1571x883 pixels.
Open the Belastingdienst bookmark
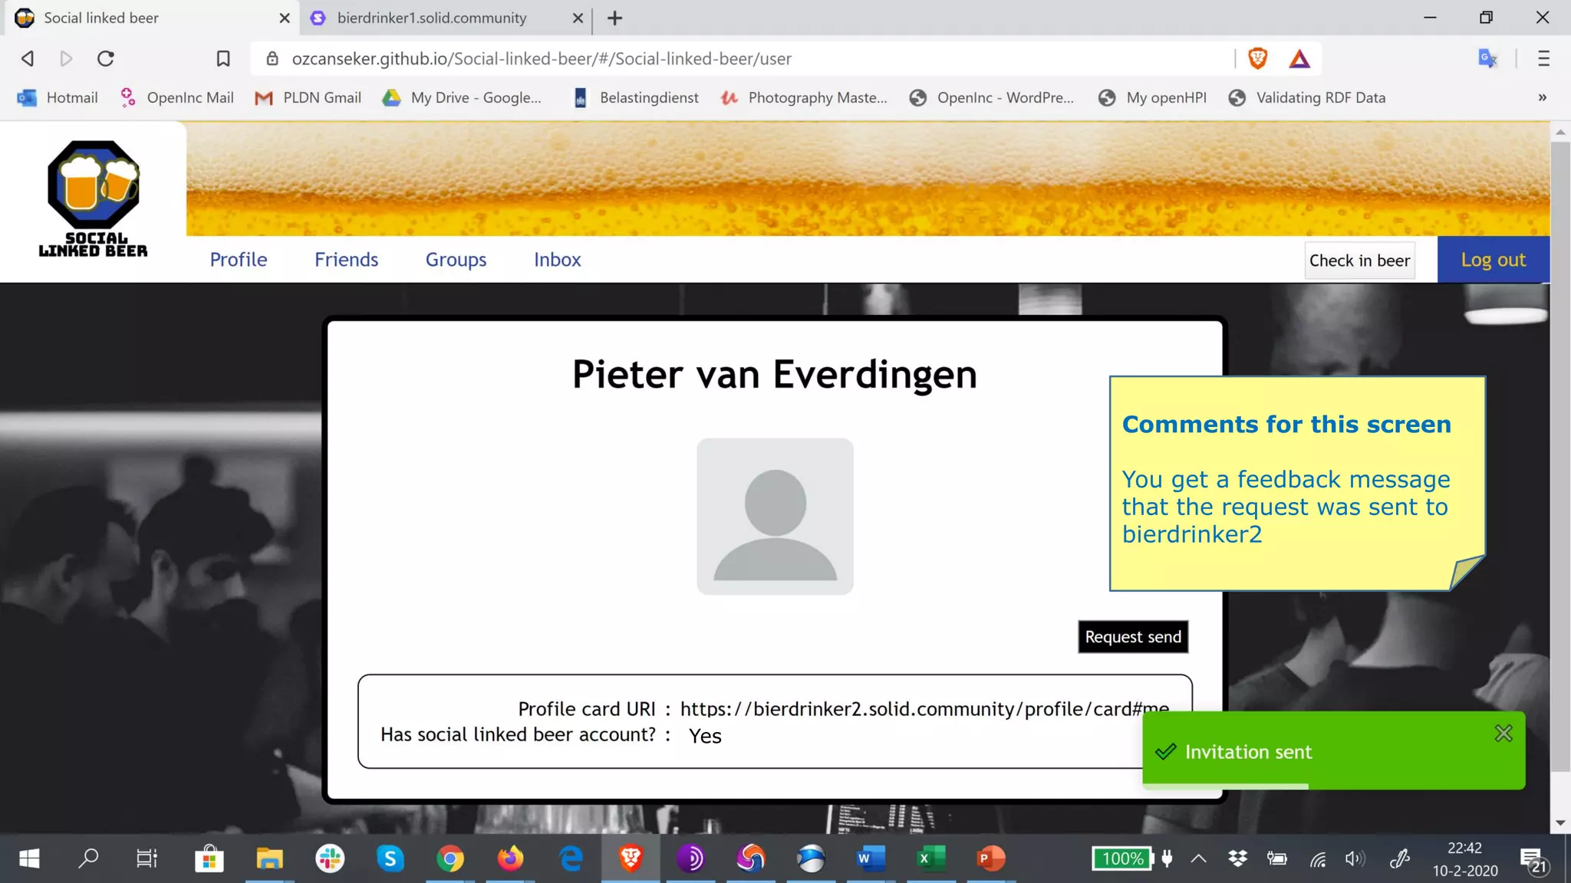point(636,97)
